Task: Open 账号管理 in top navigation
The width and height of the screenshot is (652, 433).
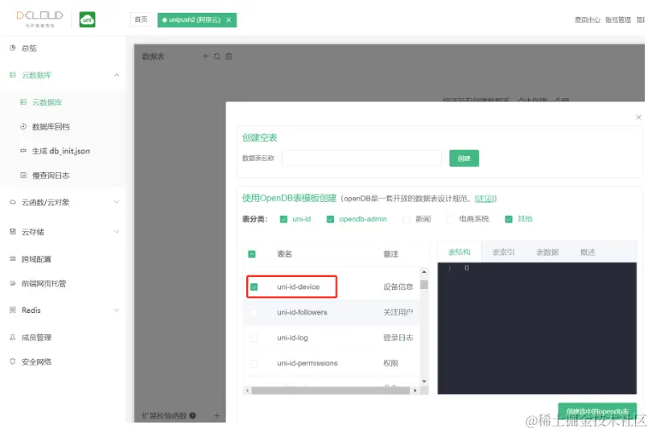Action: pos(618,19)
